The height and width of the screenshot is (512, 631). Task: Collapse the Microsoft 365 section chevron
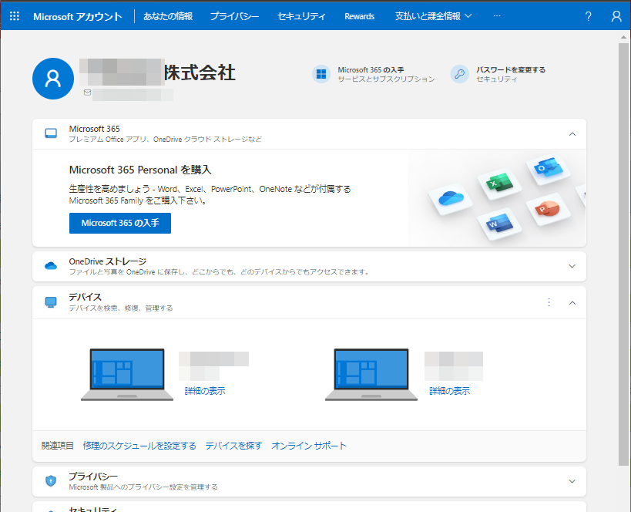tap(572, 134)
